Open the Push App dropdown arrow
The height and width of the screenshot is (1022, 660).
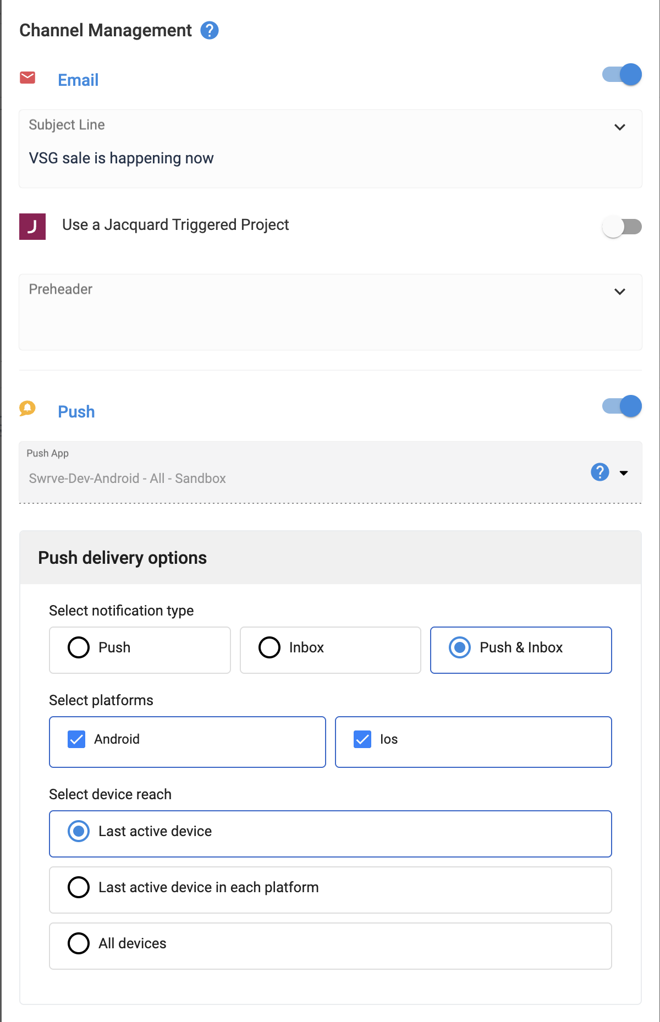point(624,473)
